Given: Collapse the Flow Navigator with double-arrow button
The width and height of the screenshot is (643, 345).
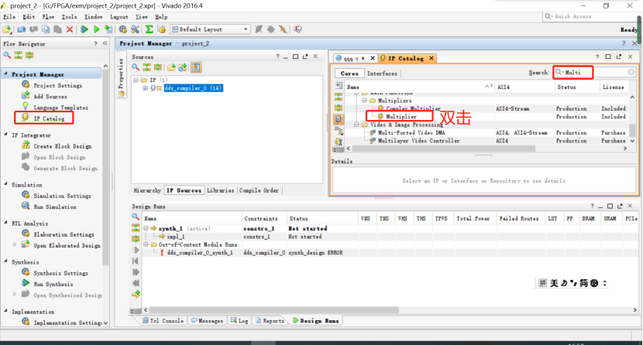Looking at the screenshot, I should [x=105, y=43].
